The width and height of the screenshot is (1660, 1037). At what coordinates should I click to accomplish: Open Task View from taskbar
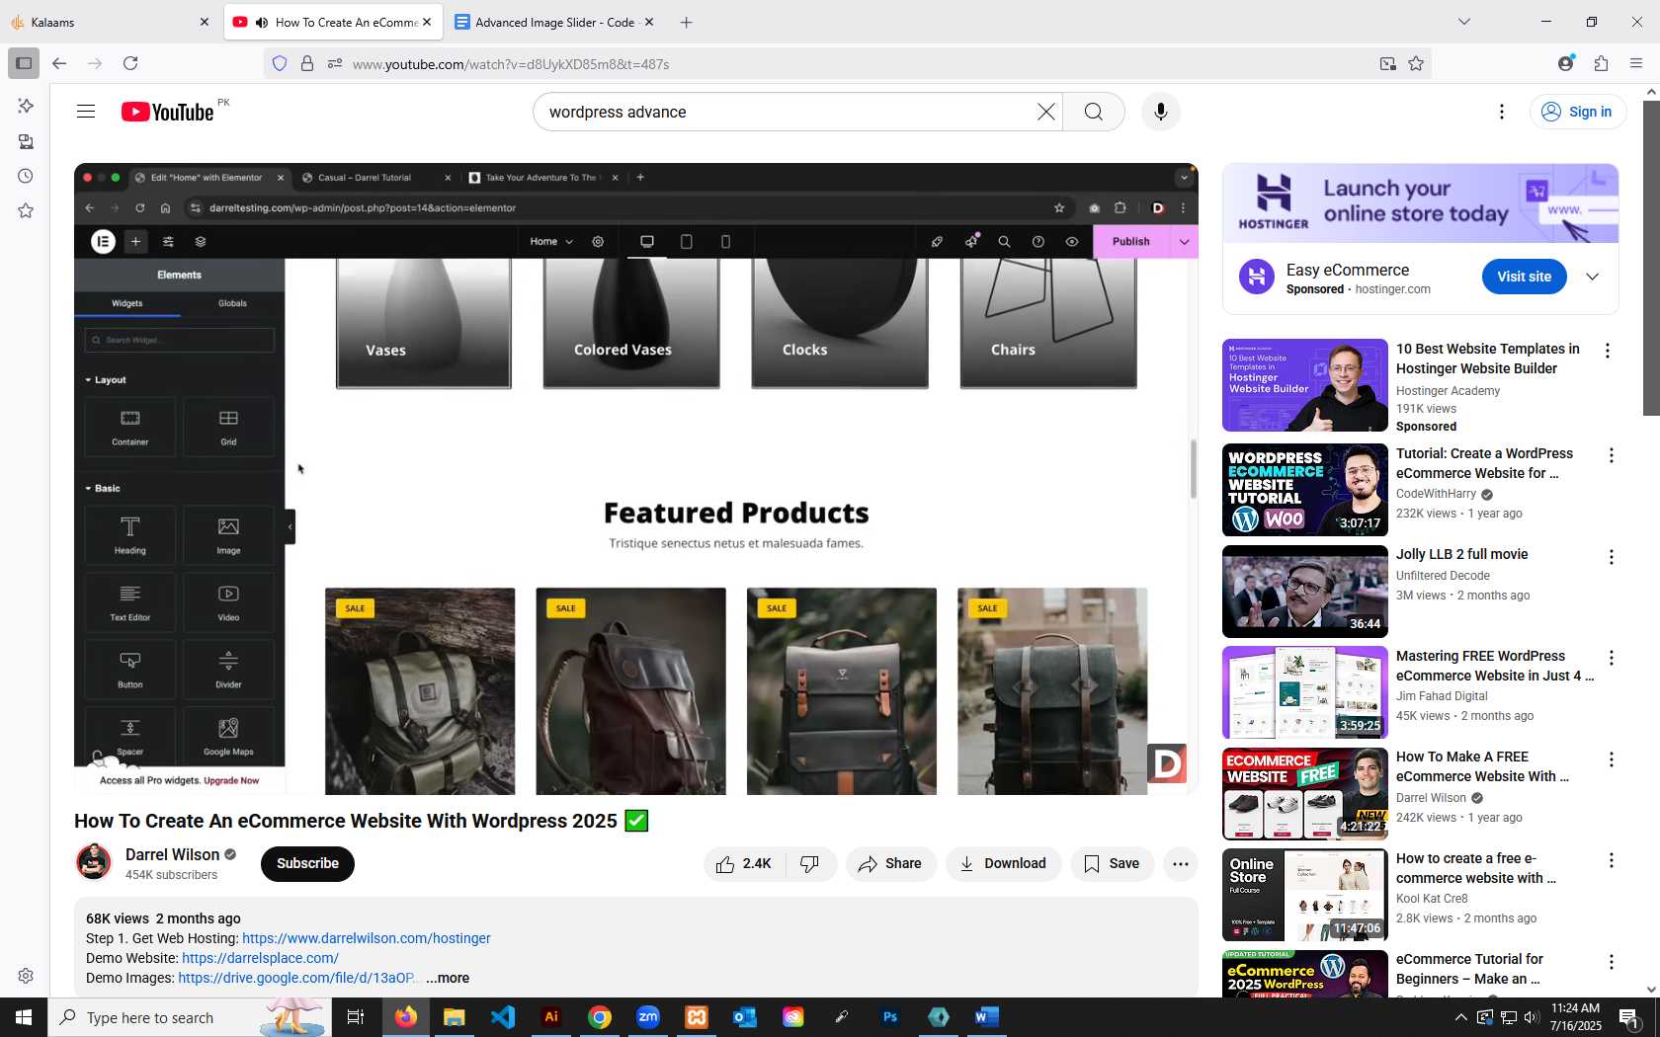point(356,1017)
